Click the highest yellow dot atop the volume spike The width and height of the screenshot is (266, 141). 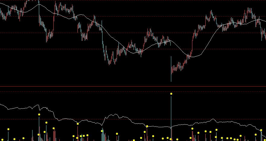(x=171, y=94)
